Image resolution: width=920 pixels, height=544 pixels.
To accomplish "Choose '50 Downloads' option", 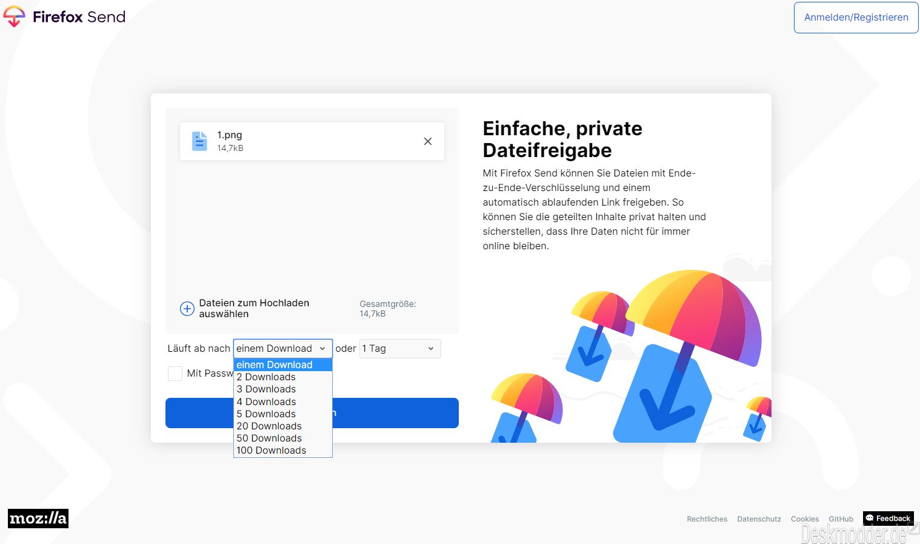I will (283, 438).
